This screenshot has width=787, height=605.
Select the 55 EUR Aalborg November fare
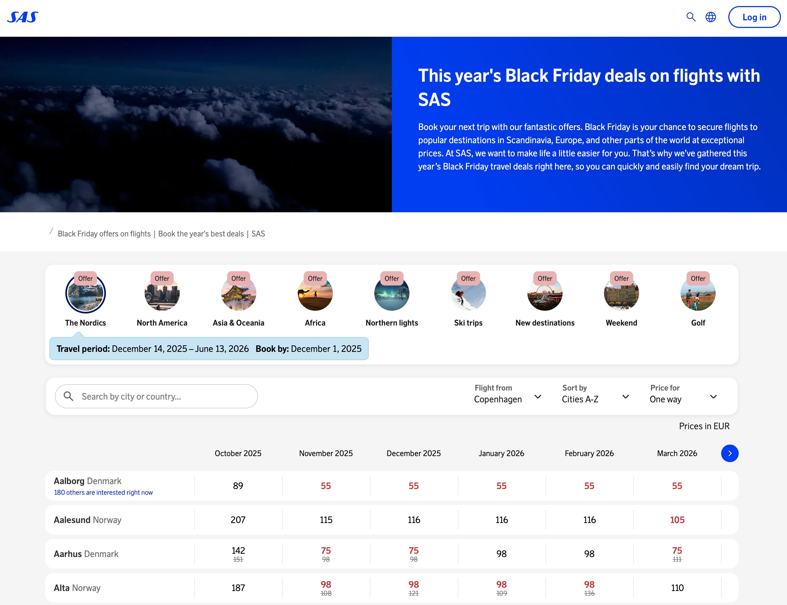tap(325, 486)
